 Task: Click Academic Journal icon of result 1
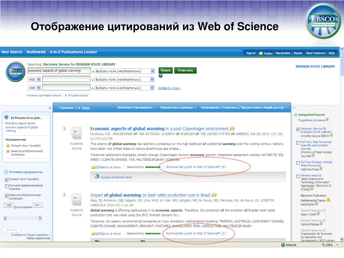pyautogui.click(x=76, y=133)
